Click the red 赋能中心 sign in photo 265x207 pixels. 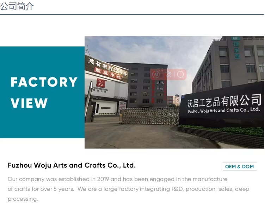[107, 73]
